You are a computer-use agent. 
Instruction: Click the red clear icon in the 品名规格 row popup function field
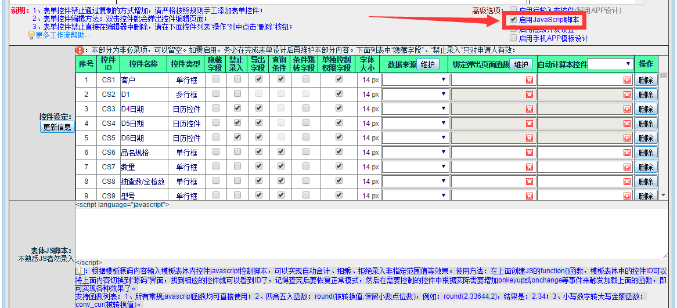tap(529, 153)
